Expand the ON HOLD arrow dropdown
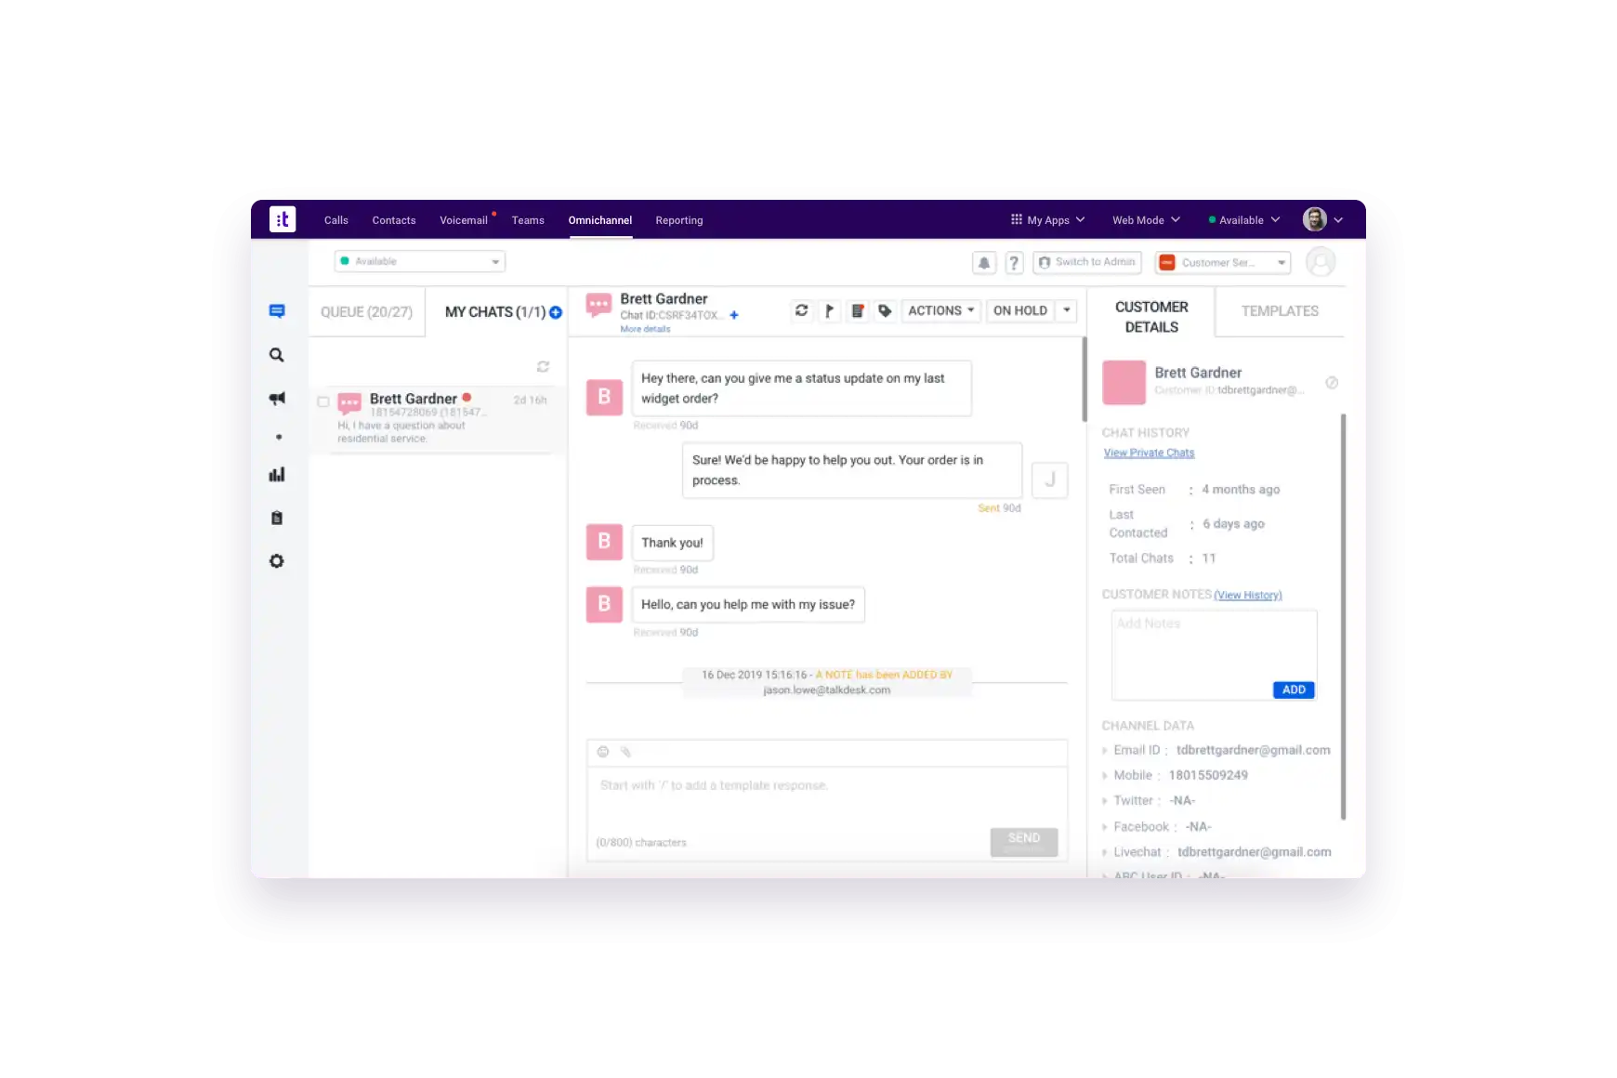Image resolution: width=1617 pixels, height=1078 pixels. pyautogui.click(x=1067, y=311)
